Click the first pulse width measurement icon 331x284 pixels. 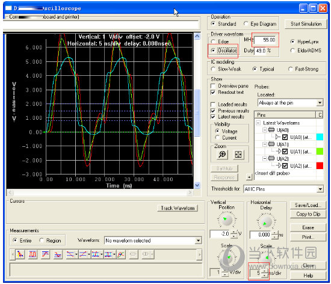(x=96, y=255)
